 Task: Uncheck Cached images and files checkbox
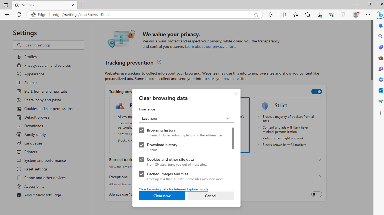click(x=142, y=174)
